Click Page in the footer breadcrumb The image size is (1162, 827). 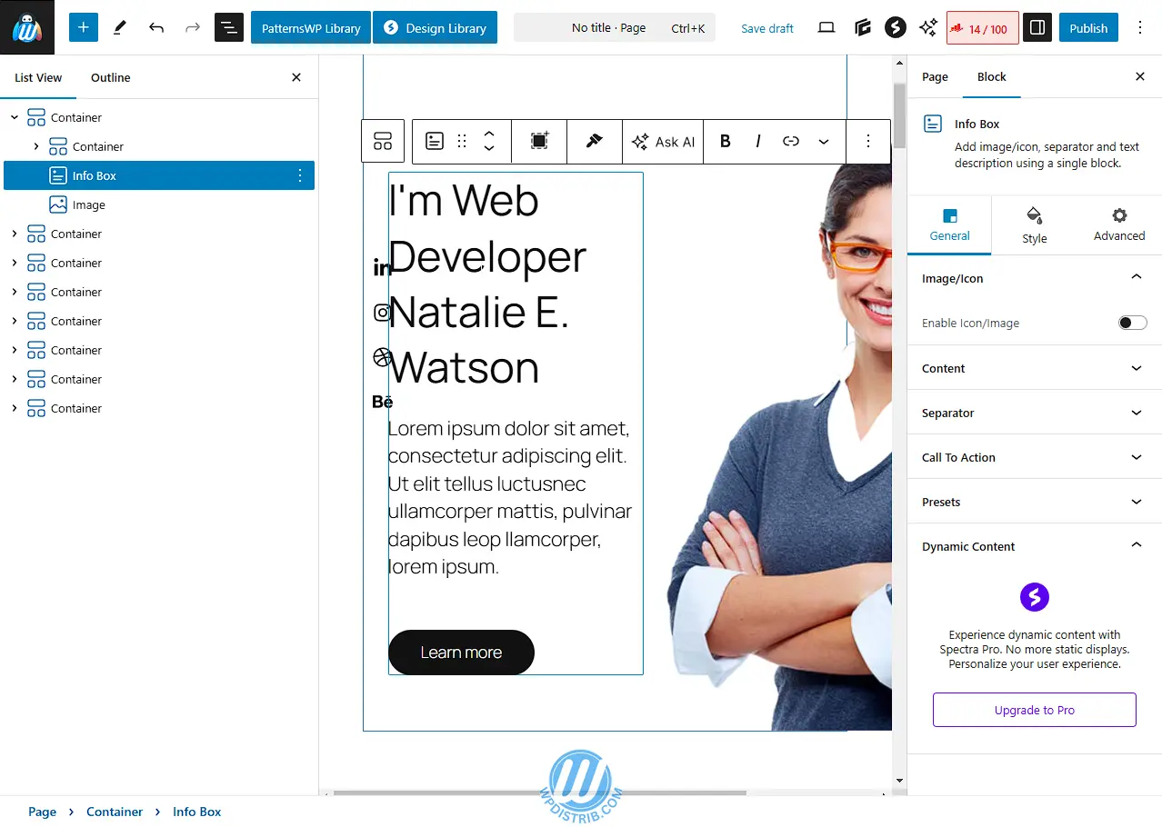coord(42,812)
